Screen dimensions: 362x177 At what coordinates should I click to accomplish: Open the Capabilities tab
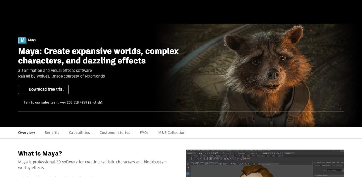(x=80, y=133)
